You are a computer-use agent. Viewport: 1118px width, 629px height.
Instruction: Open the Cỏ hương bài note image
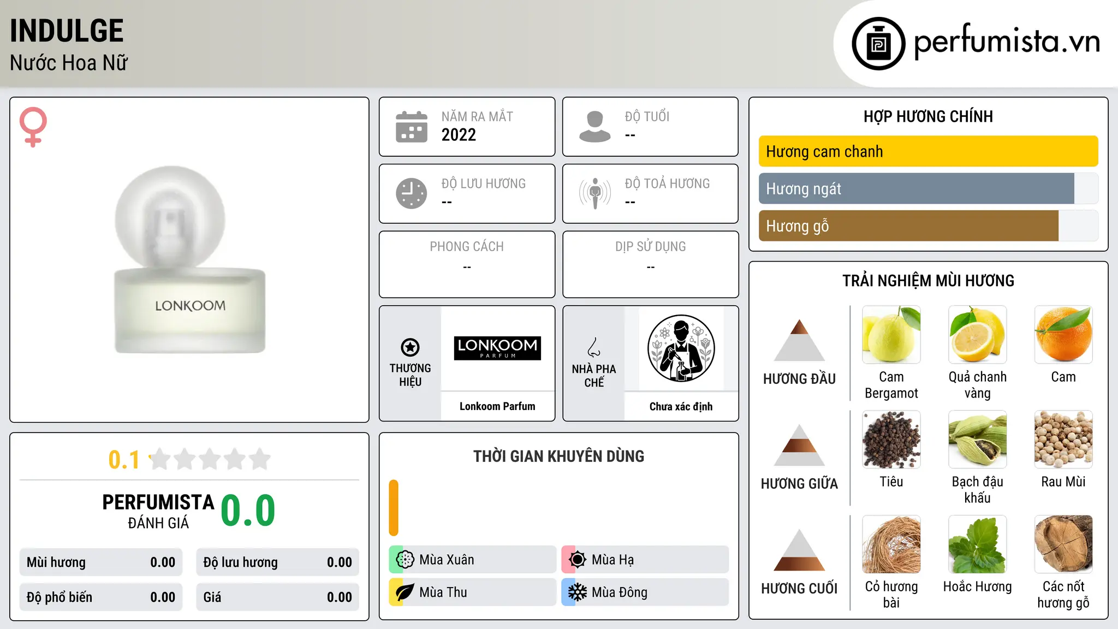(891, 544)
